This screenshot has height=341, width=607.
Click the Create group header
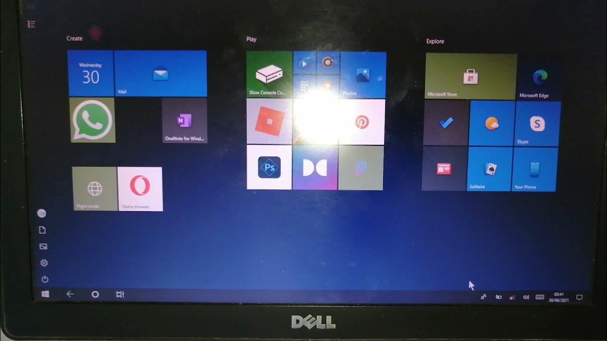[74, 38]
